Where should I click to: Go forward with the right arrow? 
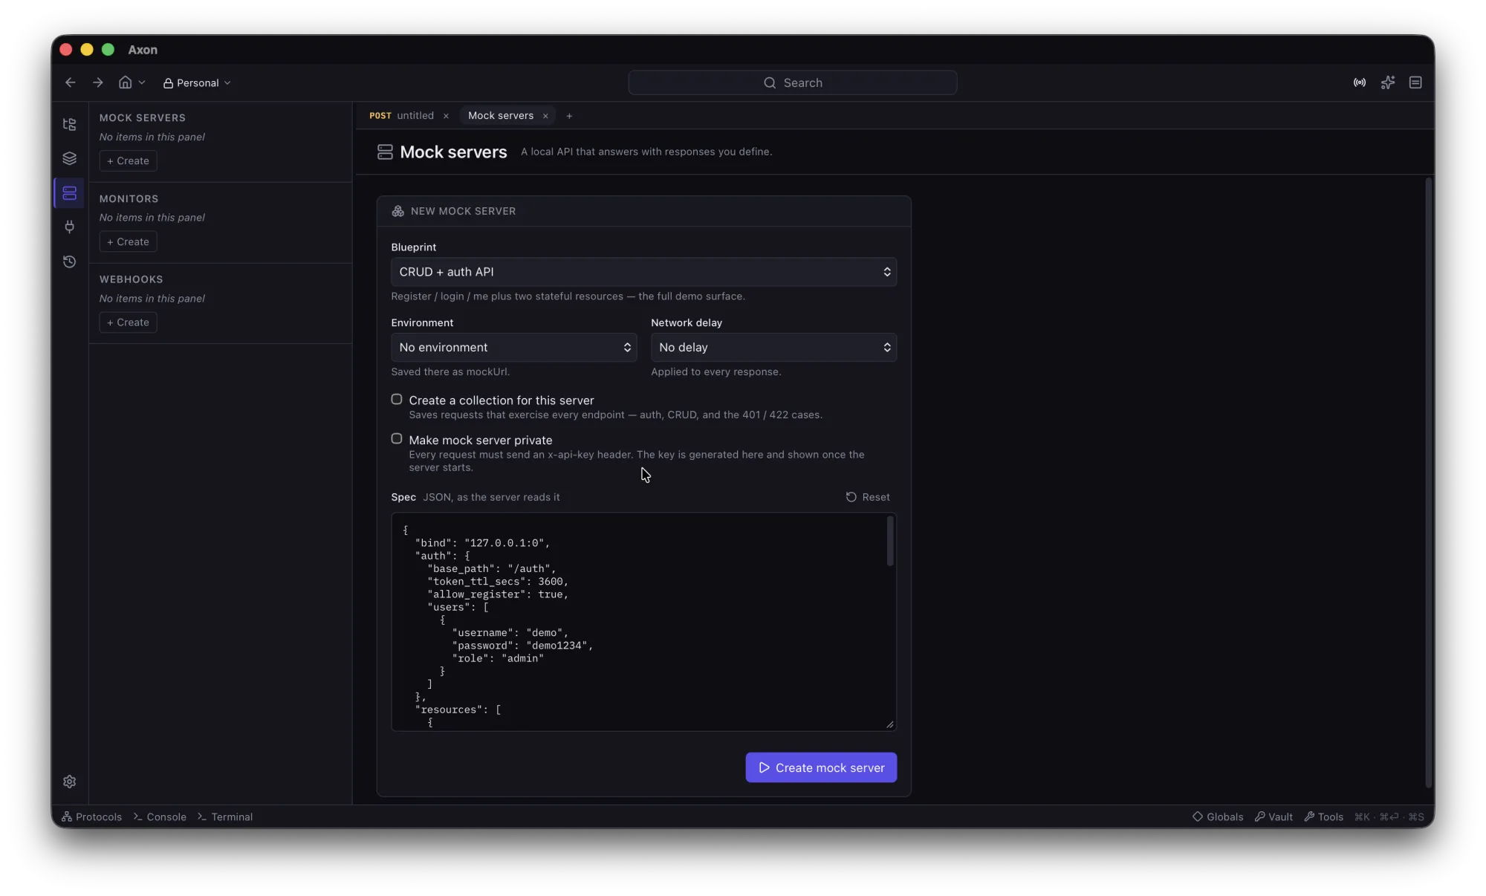(x=98, y=82)
